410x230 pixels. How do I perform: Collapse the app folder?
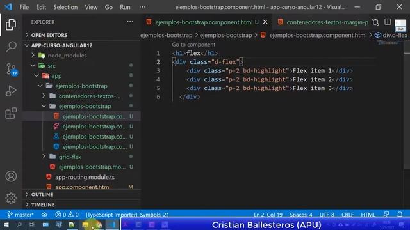click(56, 76)
